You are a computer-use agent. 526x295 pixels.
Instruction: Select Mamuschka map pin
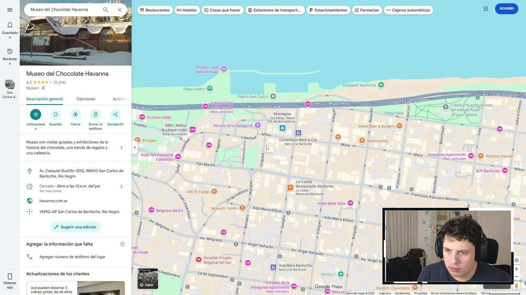click(x=362, y=141)
